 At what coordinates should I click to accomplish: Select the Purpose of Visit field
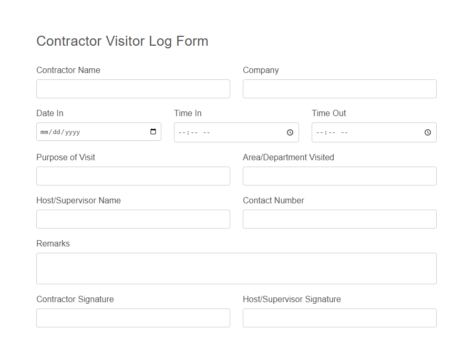click(x=133, y=176)
